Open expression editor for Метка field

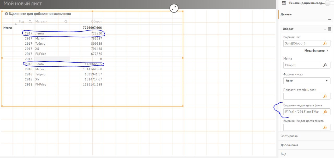[325, 65]
